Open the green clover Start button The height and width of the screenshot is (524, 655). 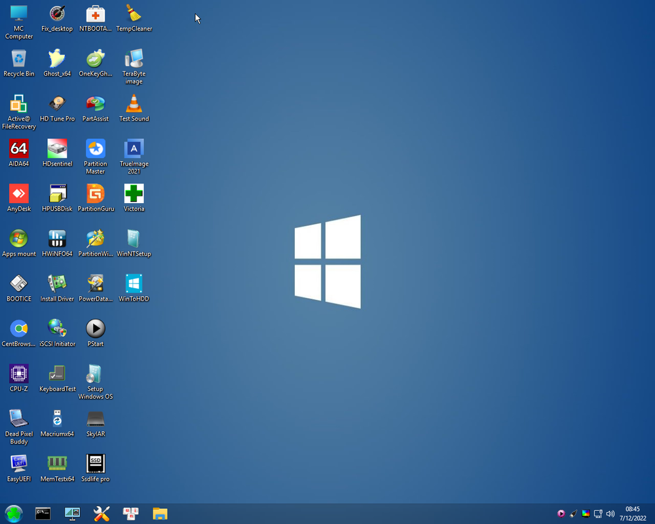[14, 514]
